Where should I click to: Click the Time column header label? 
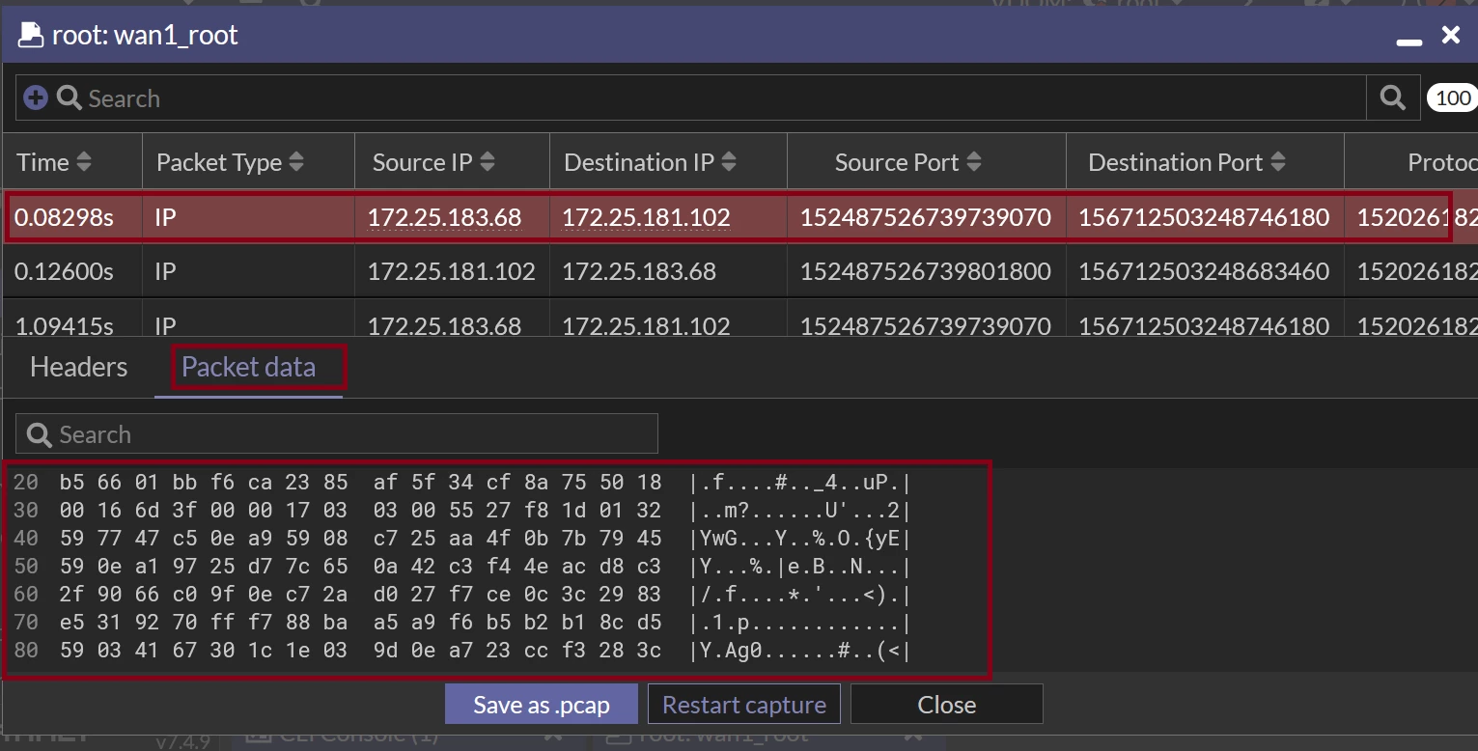43,162
